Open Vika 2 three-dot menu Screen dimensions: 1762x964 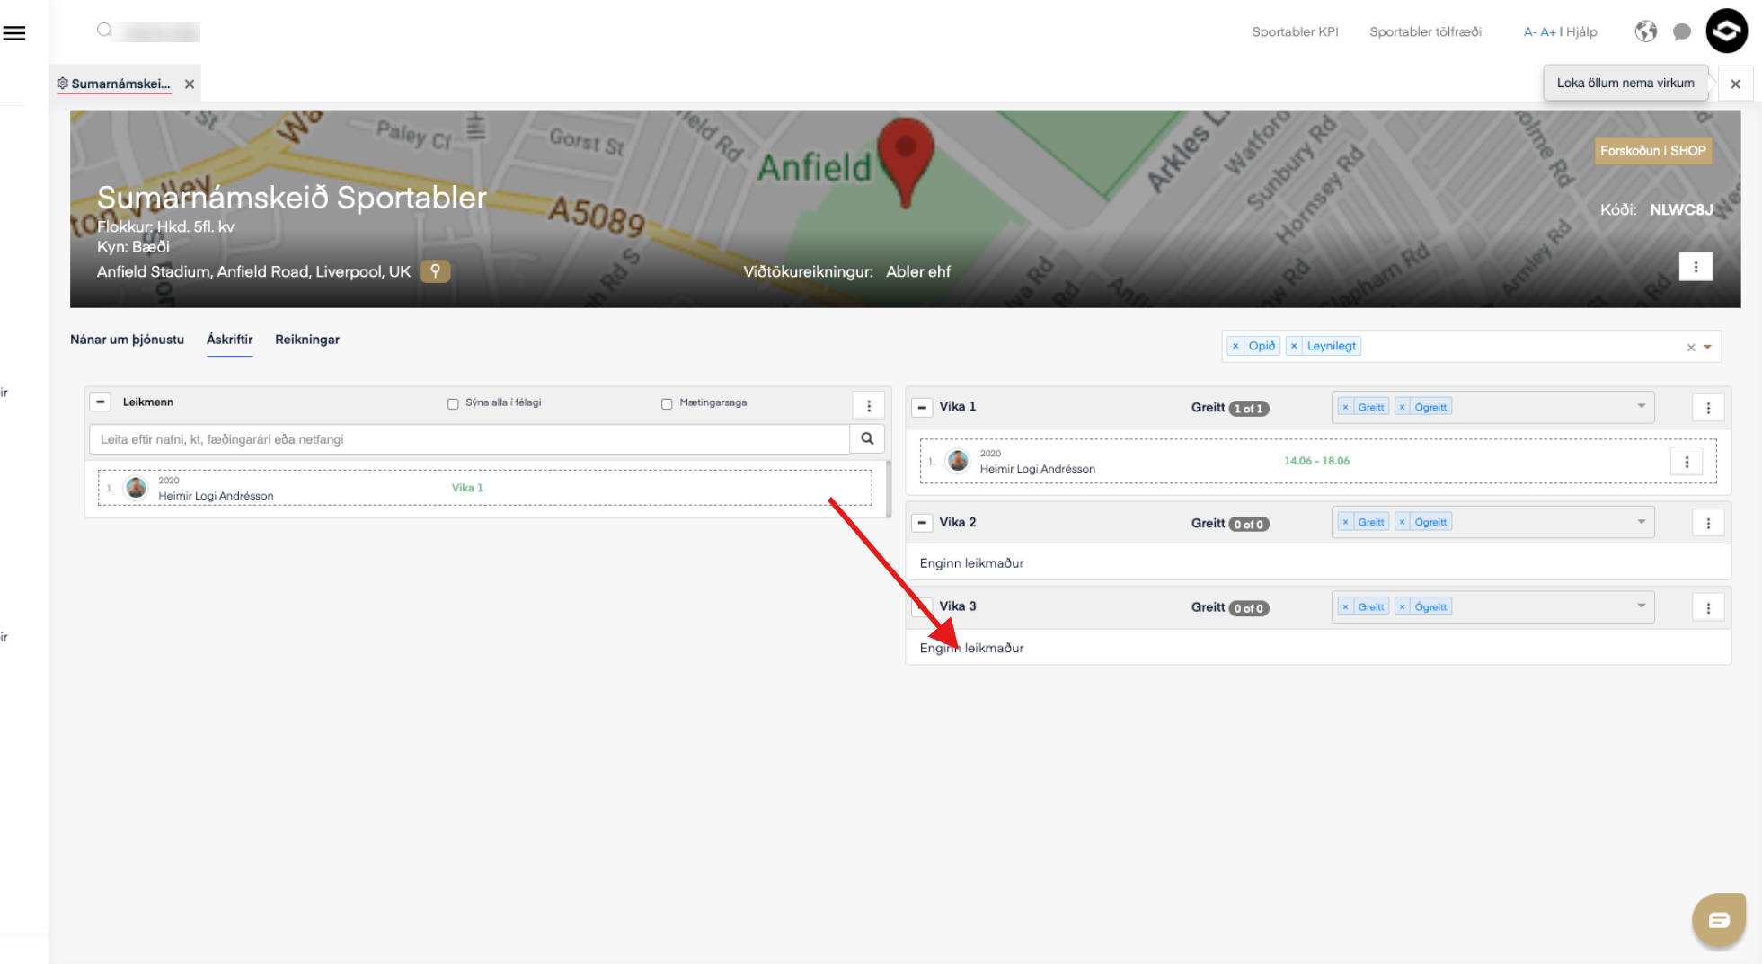pos(1708,523)
